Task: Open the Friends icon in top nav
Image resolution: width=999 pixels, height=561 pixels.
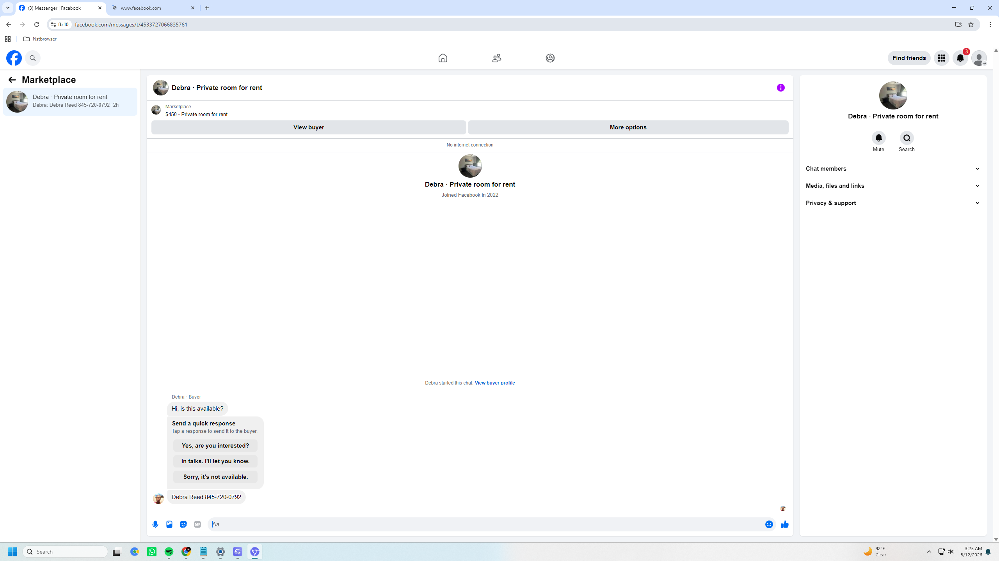Action: (x=496, y=58)
